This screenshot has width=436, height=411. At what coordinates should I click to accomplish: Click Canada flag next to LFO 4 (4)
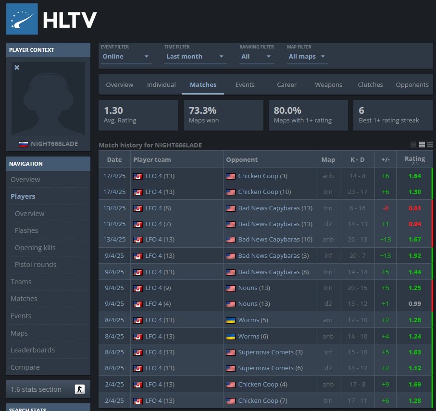point(138,304)
